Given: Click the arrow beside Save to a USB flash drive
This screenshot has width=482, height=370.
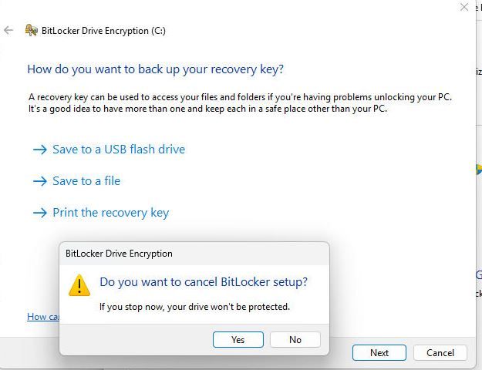Looking at the screenshot, I should coord(40,150).
